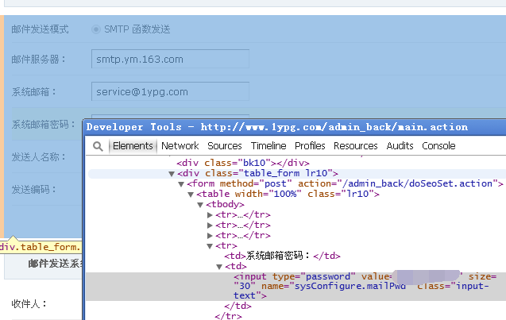Switch to the Sources tab
The image size is (506, 320).
point(225,146)
